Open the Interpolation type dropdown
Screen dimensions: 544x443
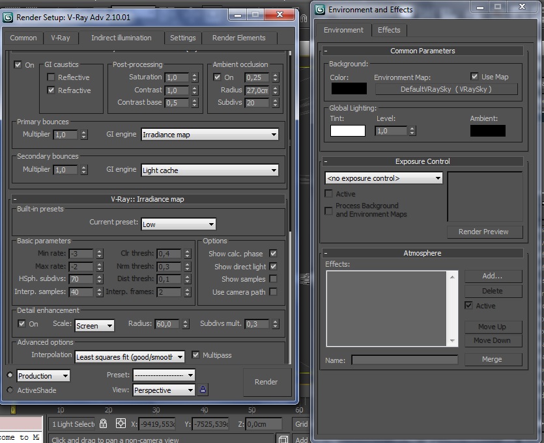[x=130, y=356]
